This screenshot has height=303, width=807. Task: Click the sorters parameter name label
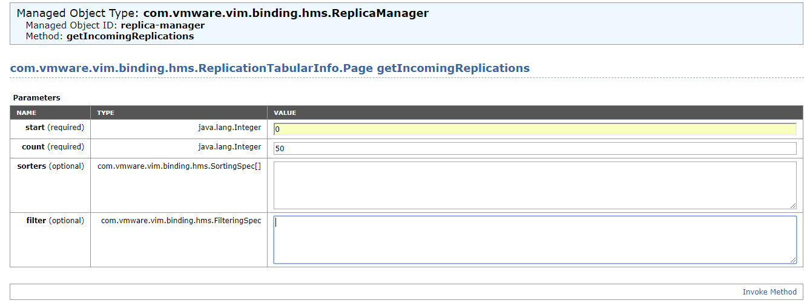coord(31,166)
